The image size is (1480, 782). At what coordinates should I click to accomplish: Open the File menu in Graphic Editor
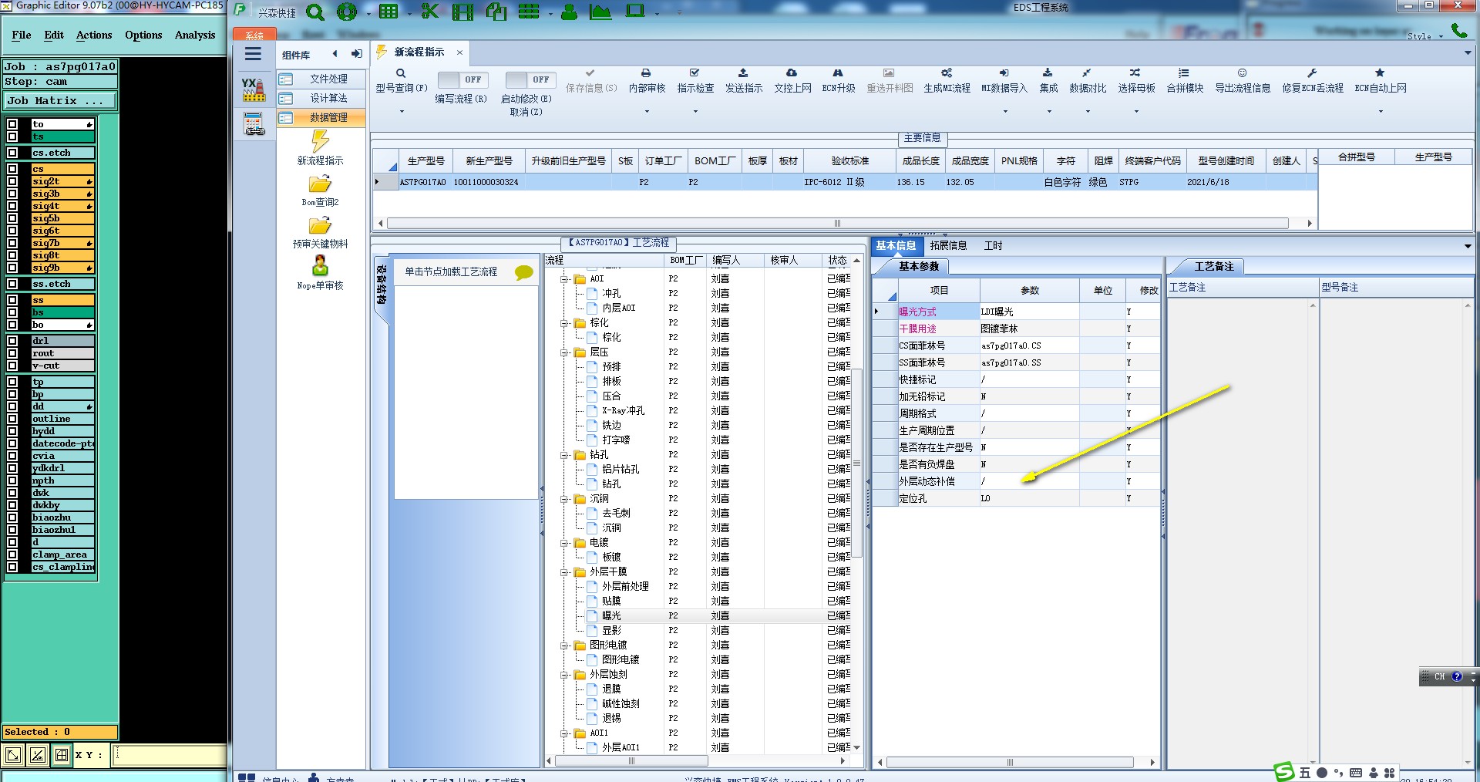[22, 35]
